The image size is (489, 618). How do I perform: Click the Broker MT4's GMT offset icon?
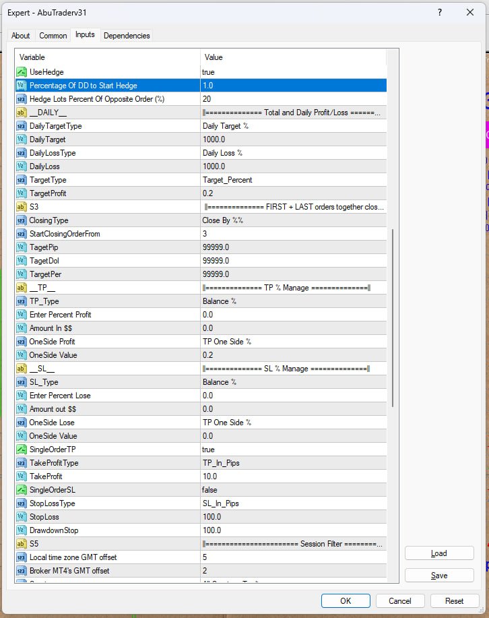coord(22,571)
